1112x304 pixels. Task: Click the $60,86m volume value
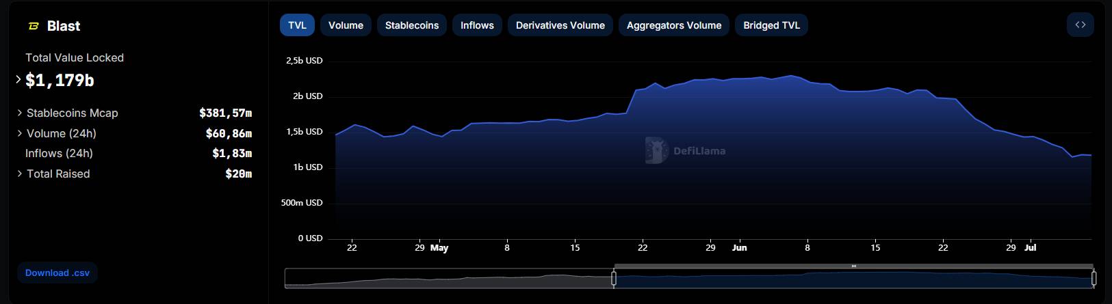point(229,133)
